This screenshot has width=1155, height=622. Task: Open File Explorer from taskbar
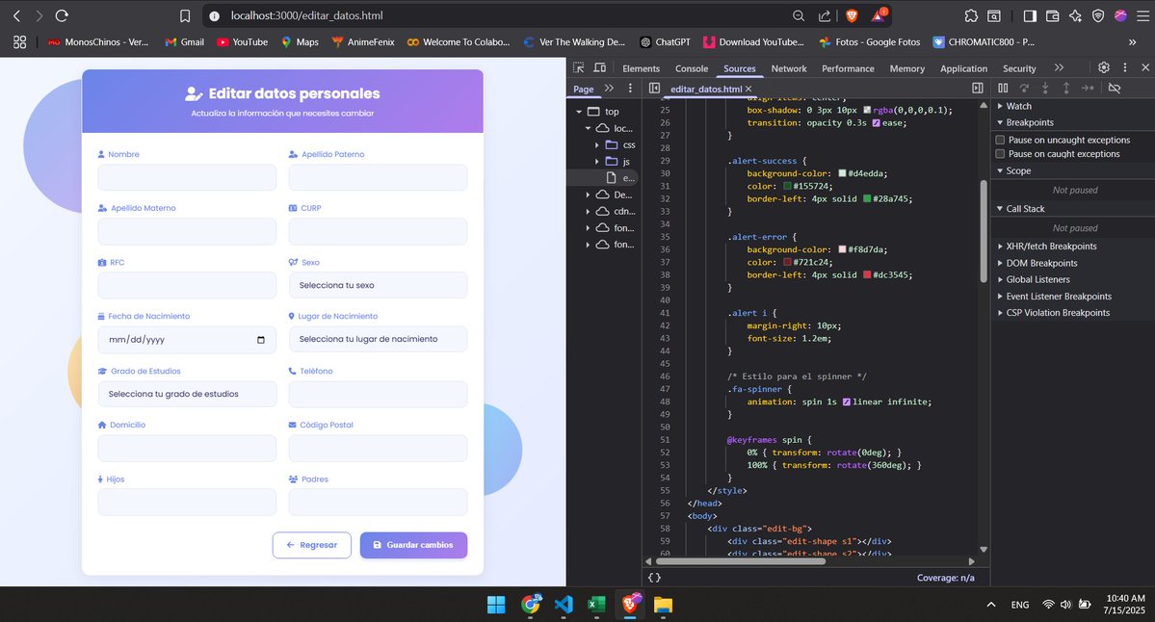click(x=663, y=605)
